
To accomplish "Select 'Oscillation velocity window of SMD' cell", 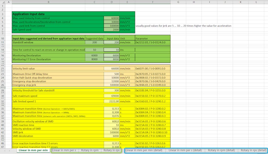I will pyautogui.click(x=58, y=121).
